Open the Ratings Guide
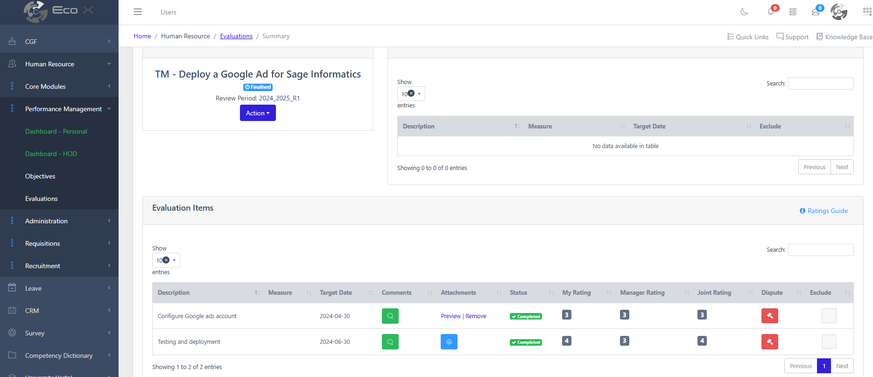This screenshot has width=873, height=377. (824, 211)
